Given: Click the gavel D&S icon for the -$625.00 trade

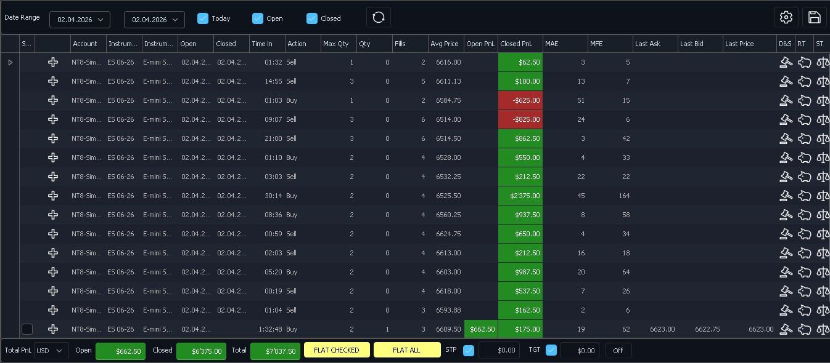Looking at the screenshot, I should [x=786, y=100].
